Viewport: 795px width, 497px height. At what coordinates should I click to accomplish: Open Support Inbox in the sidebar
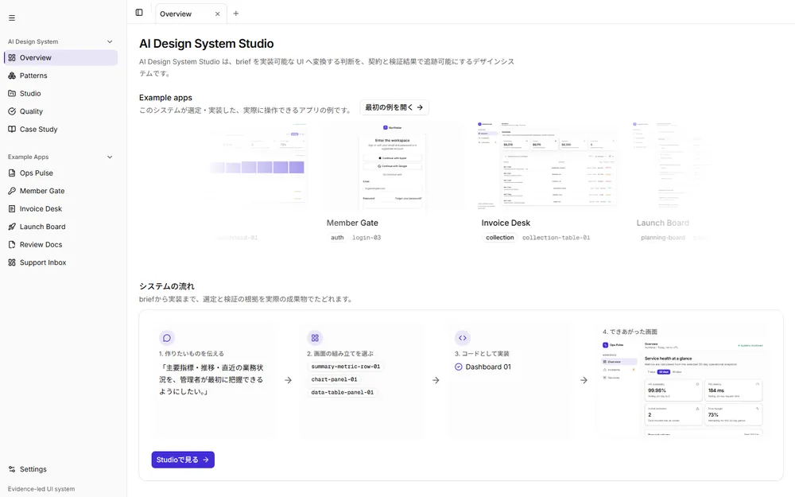click(61, 262)
